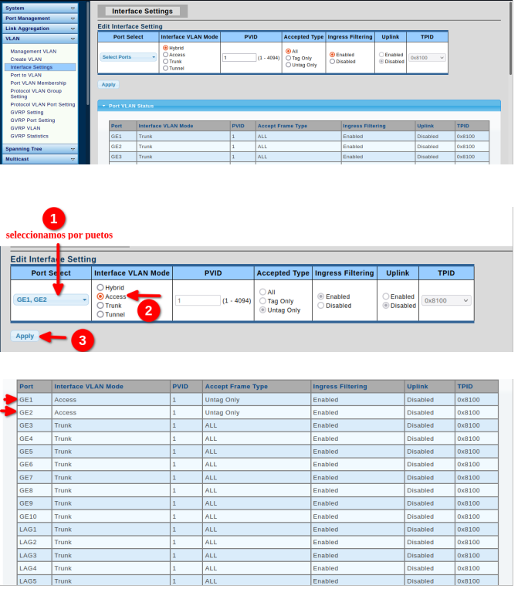Collapse the VLAN section in sidebar

click(73, 38)
